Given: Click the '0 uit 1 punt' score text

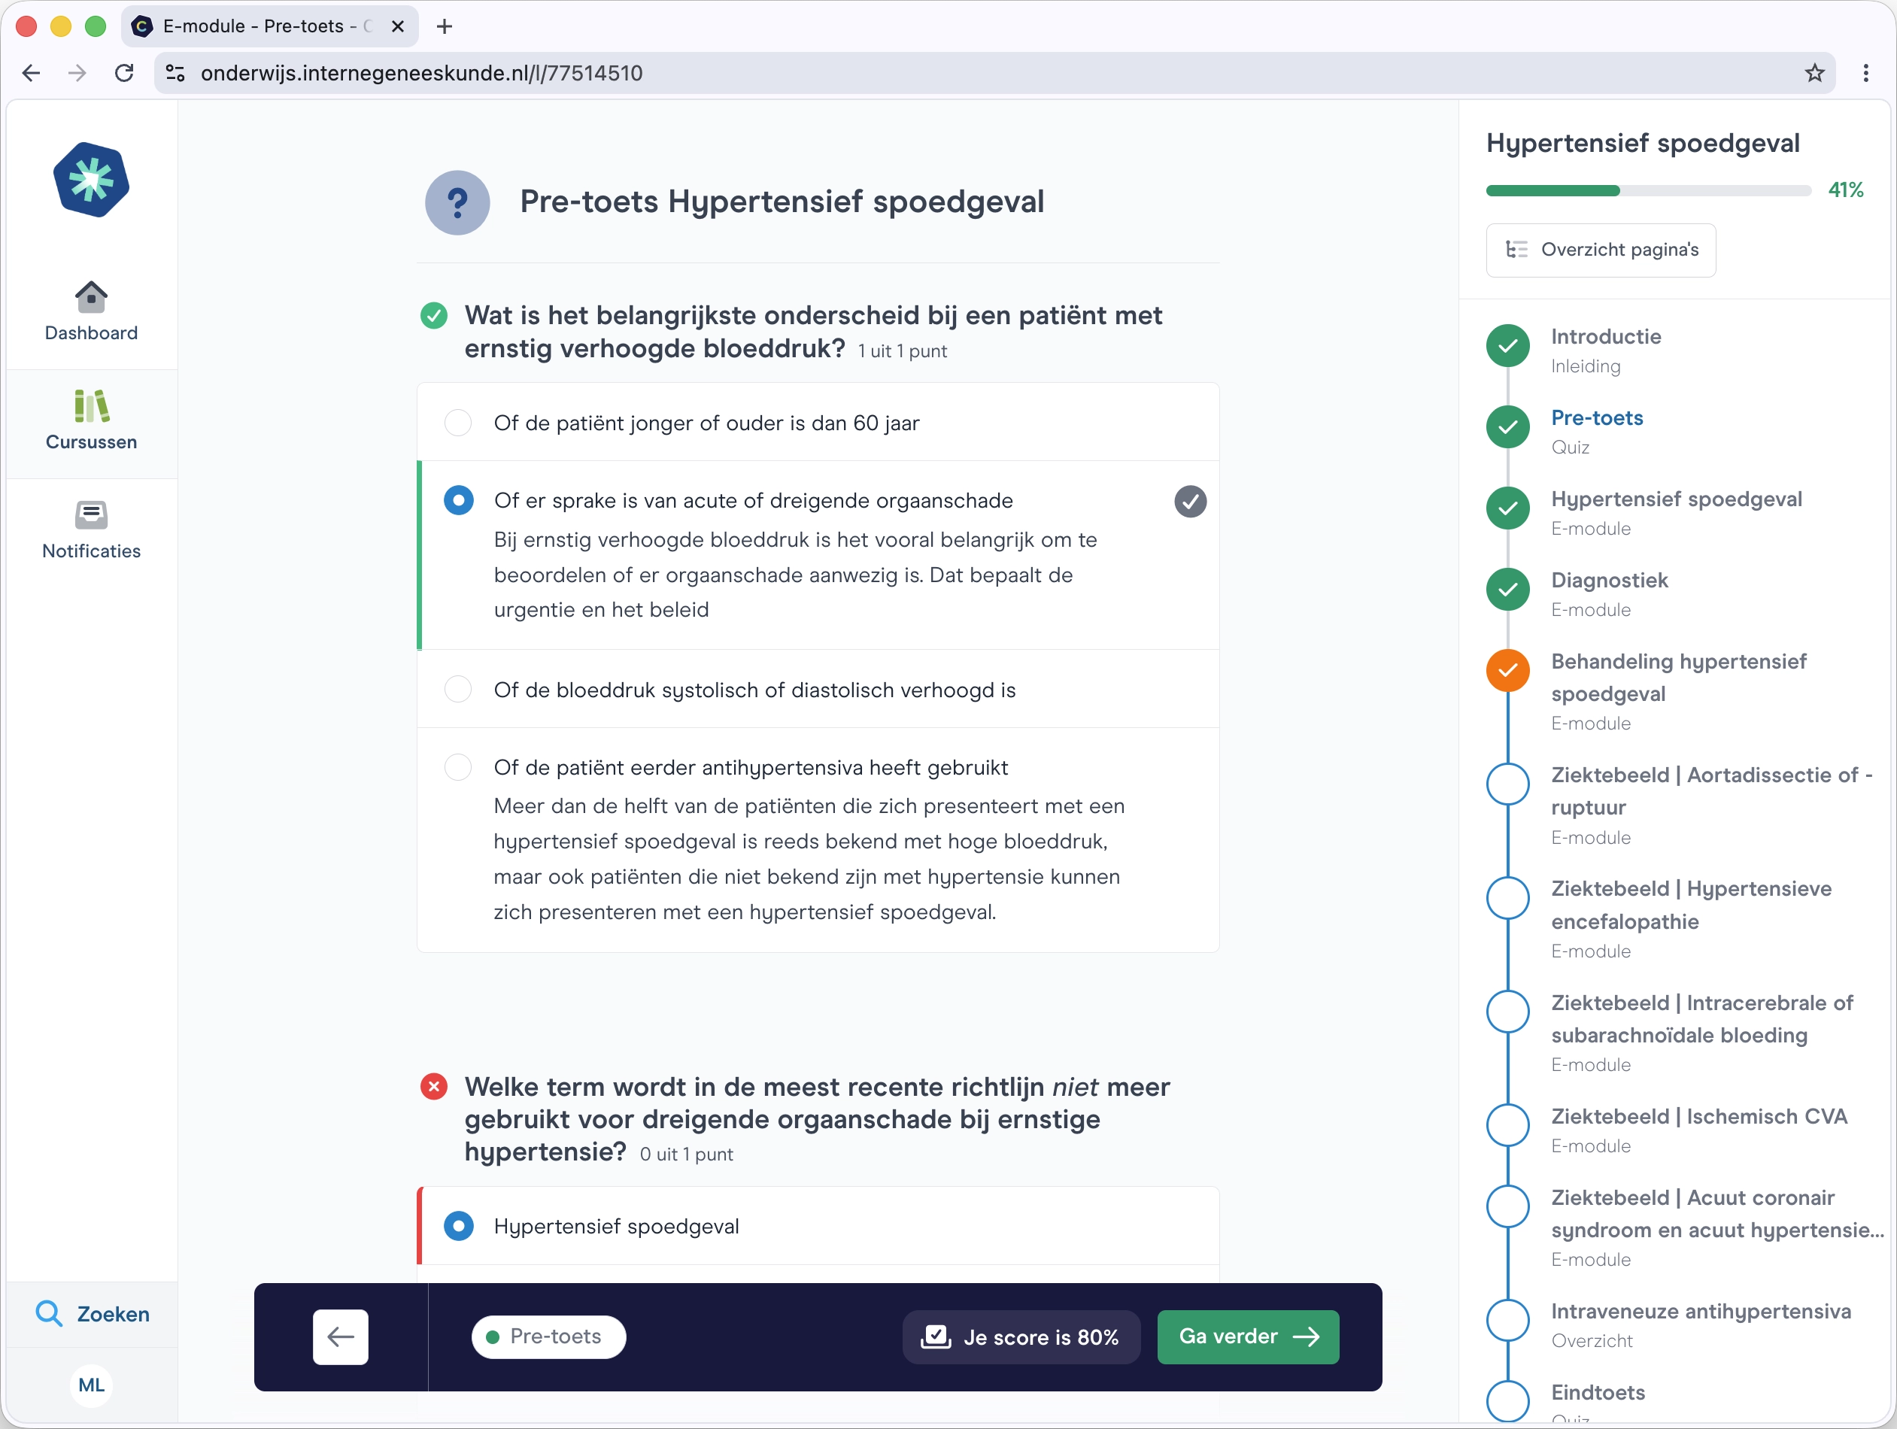Looking at the screenshot, I should pyautogui.click(x=686, y=1154).
